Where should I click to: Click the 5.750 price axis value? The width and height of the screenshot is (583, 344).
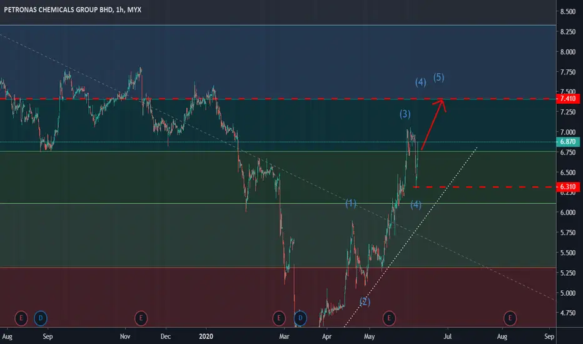click(568, 233)
